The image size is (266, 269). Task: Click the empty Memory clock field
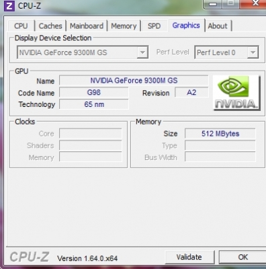[91, 157]
